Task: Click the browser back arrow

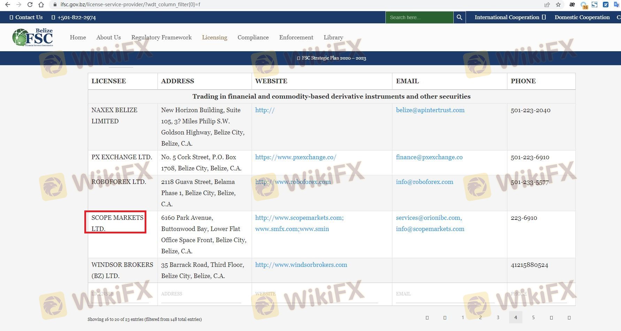Action: pyautogui.click(x=8, y=5)
